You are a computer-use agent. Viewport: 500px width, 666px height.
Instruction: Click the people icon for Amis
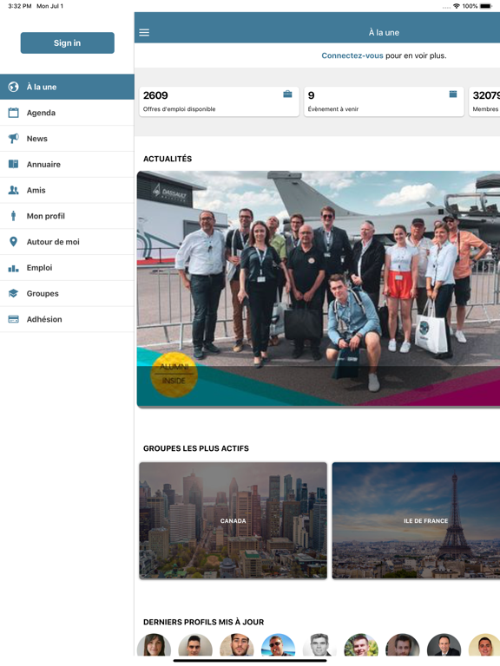tap(14, 190)
